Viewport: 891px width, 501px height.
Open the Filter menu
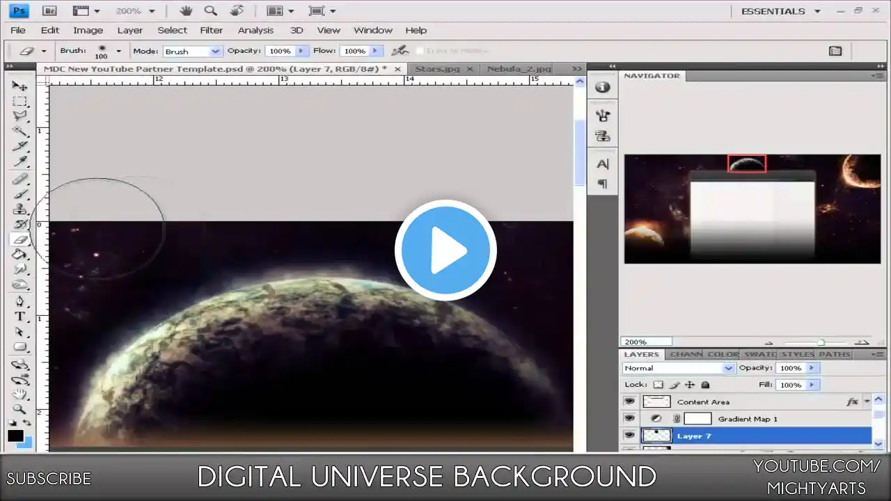coord(212,30)
